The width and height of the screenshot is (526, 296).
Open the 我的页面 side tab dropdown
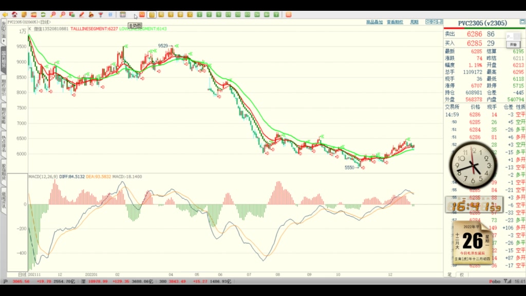pyautogui.click(x=4, y=32)
